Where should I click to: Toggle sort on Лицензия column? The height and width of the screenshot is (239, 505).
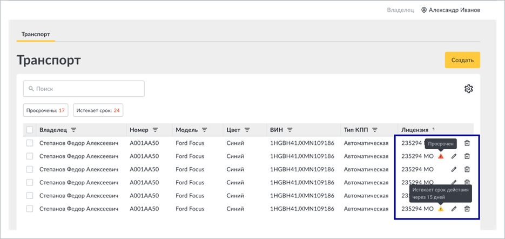(x=434, y=129)
